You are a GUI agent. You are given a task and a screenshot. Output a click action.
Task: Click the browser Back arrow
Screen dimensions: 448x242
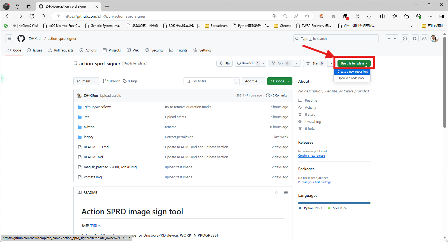pyautogui.click(x=8, y=16)
